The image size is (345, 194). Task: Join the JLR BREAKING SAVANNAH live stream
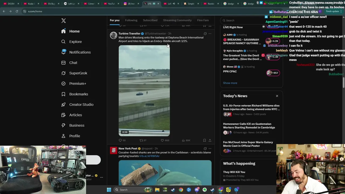tap(251, 40)
